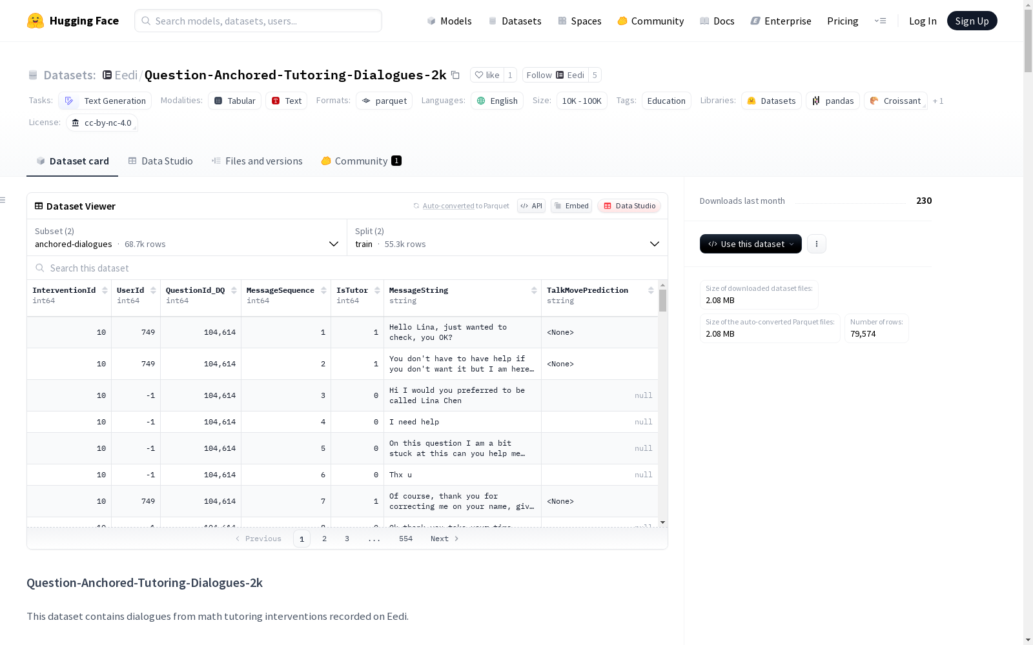Sort by QuestionId_DQ column arrows
Viewport: 1033px width, 645px height.
point(234,290)
